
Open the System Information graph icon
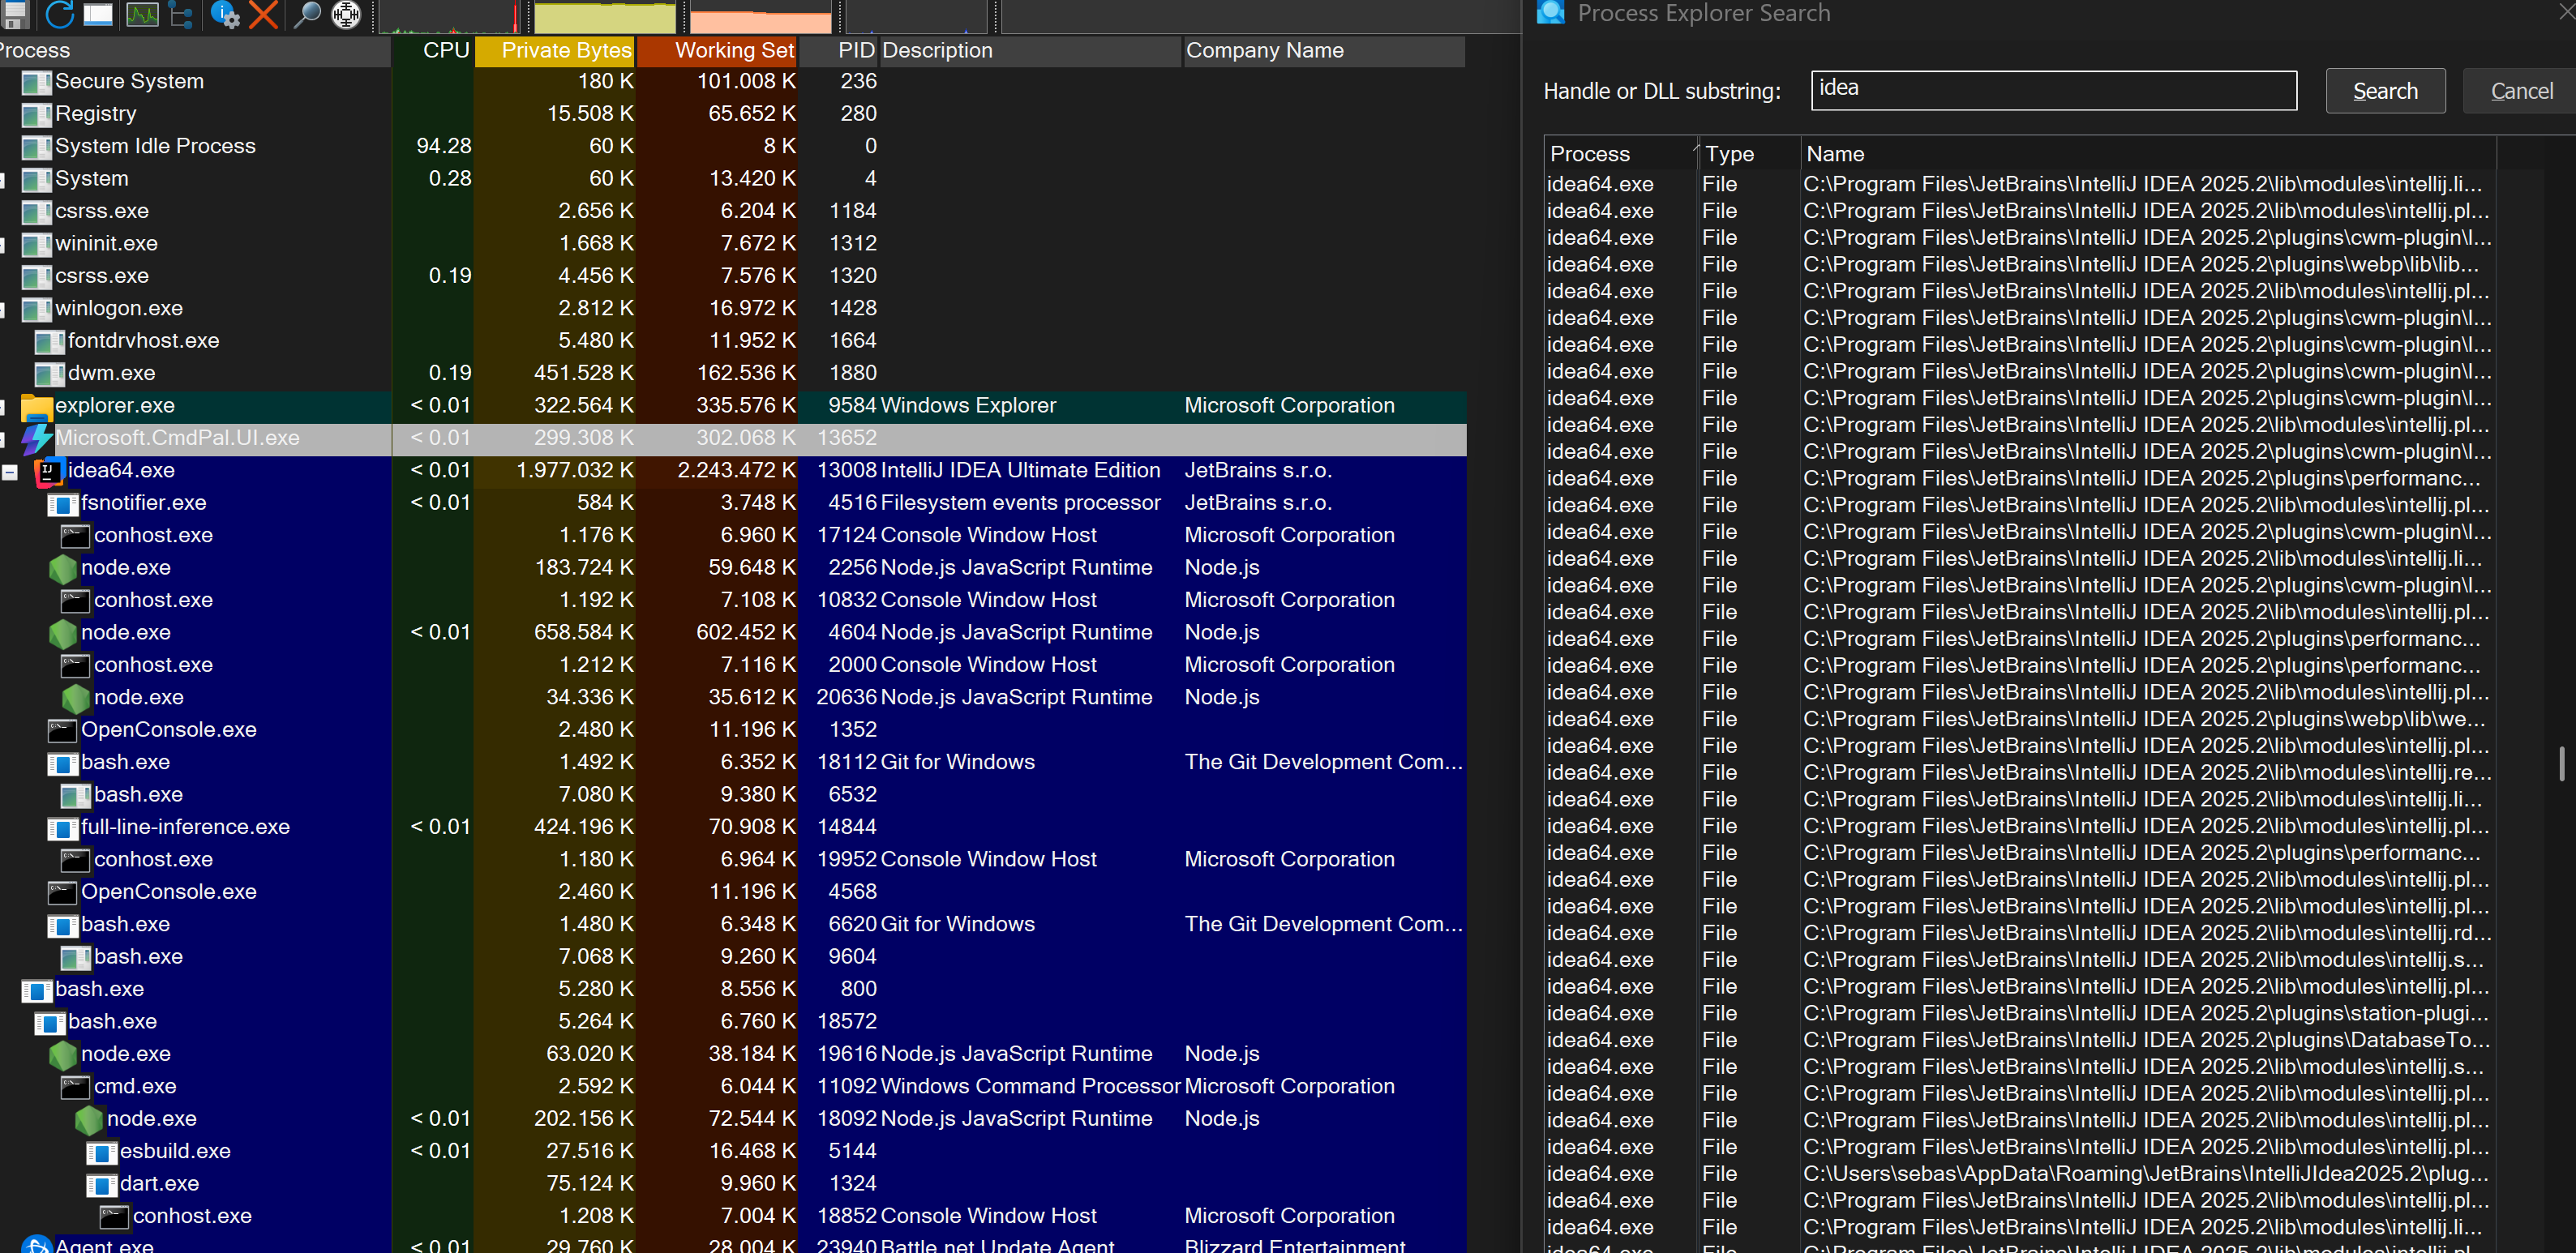[142, 14]
